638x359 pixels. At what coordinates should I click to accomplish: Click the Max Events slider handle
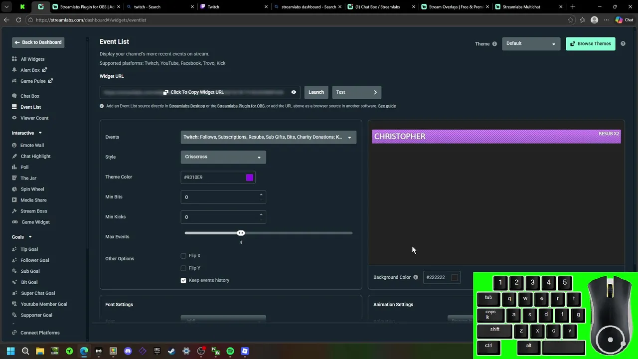[241, 233]
